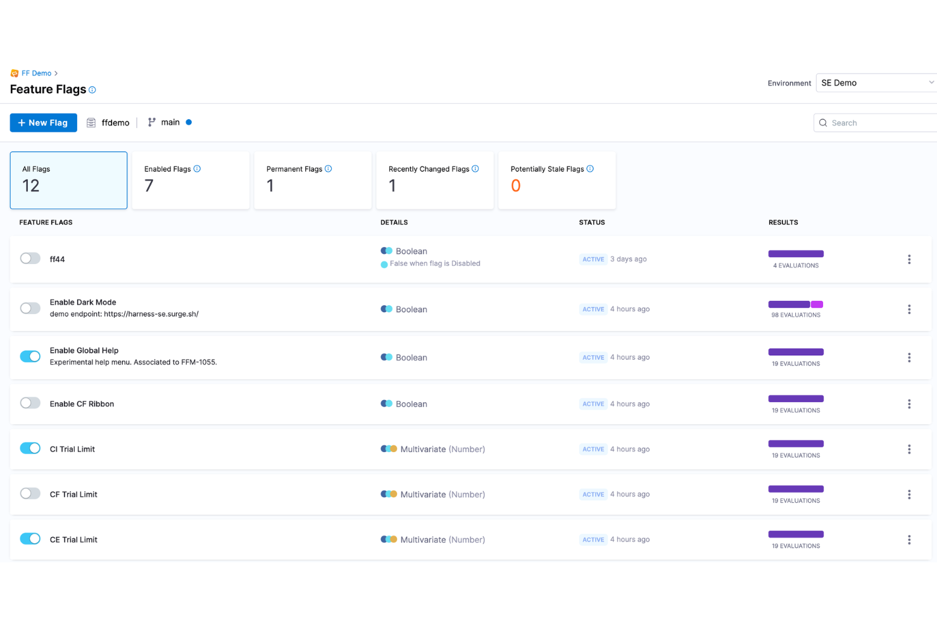Open more options for CE Trial Limit
Viewport: 937px width, 625px height.
(x=909, y=540)
